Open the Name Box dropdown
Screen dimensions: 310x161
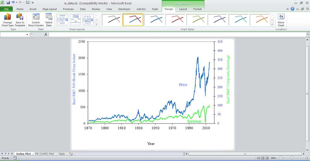27,34
